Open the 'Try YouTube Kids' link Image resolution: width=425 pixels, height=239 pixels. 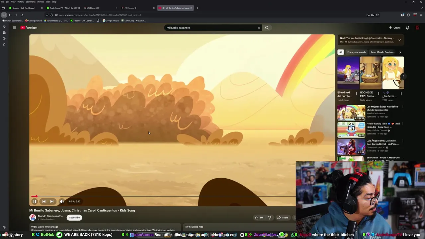[x=194, y=227]
